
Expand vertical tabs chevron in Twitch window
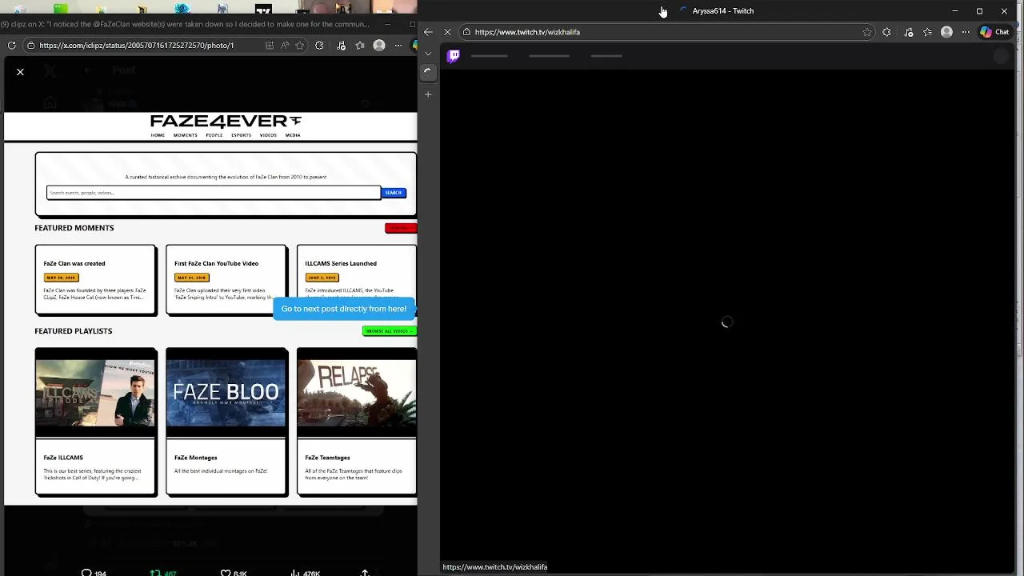point(428,54)
